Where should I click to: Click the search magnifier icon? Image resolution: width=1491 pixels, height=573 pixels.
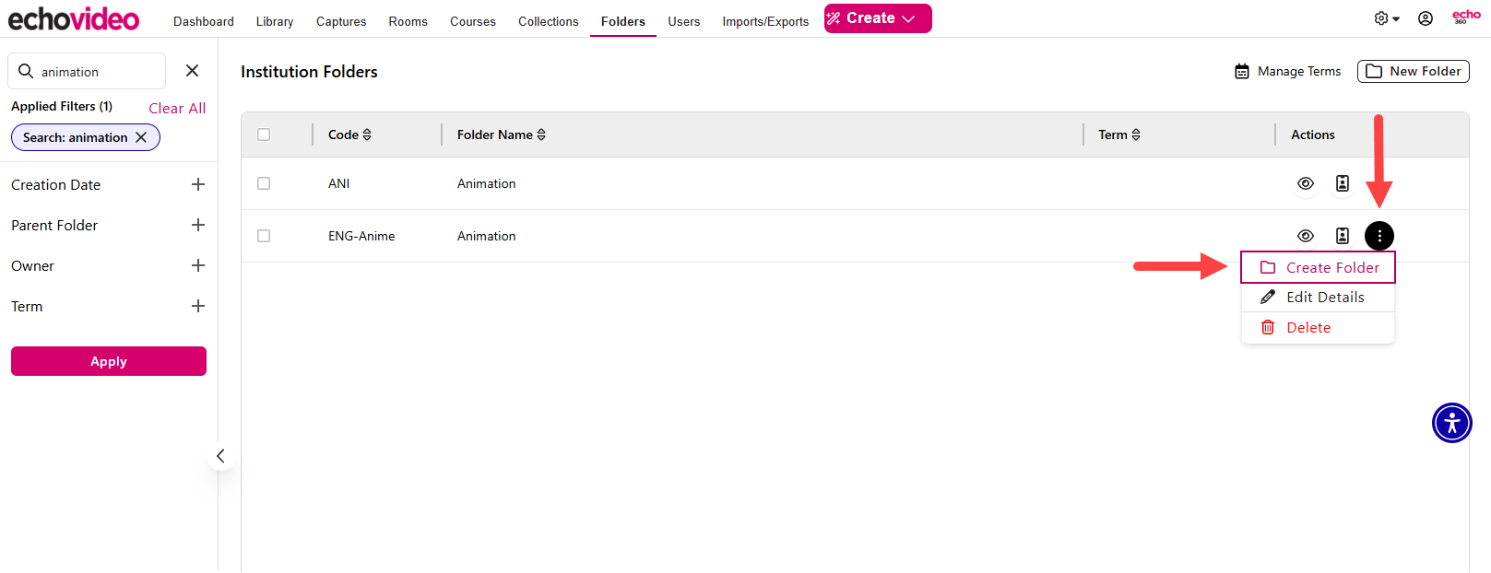(x=26, y=71)
